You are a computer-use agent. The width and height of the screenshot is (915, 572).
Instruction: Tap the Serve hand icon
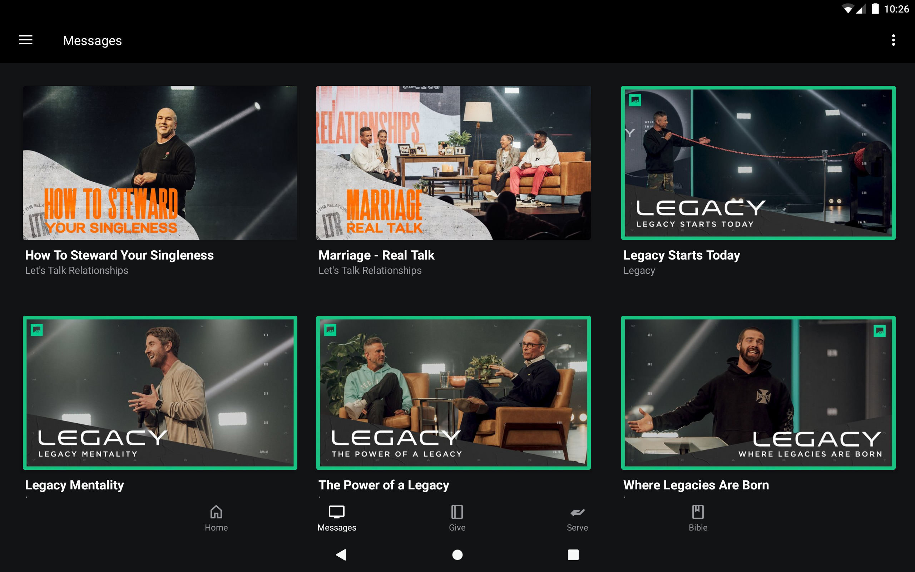pyautogui.click(x=577, y=512)
